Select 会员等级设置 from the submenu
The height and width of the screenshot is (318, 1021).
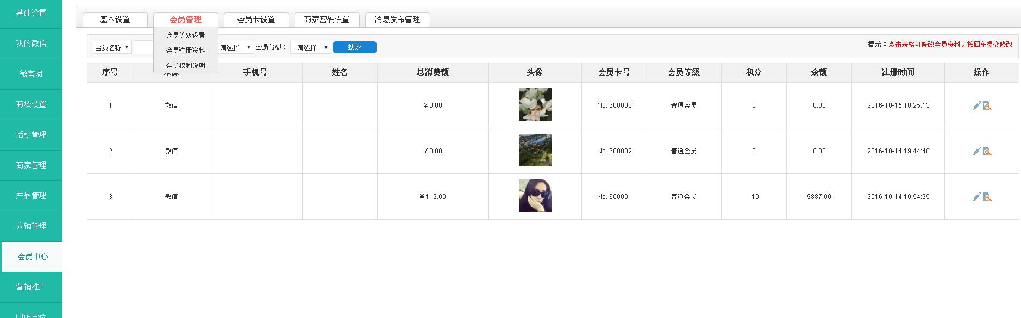click(x=185, y=35)
